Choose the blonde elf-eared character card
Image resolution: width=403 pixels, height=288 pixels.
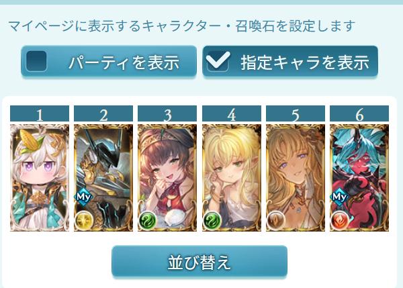(232, 177)
